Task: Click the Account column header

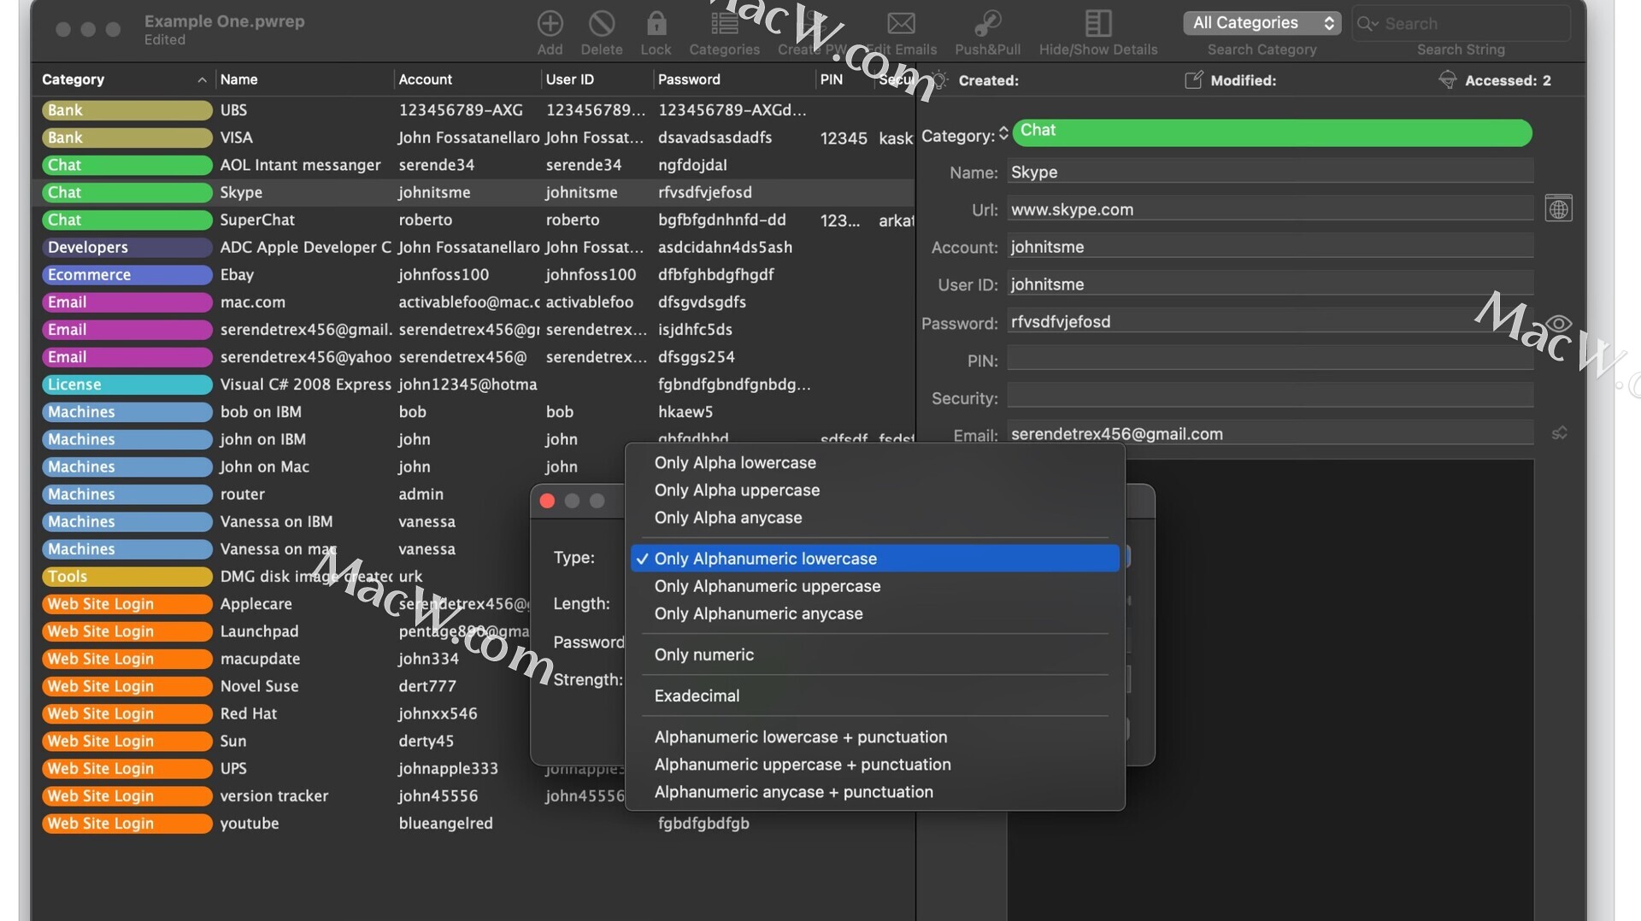Action: (467, 79)
